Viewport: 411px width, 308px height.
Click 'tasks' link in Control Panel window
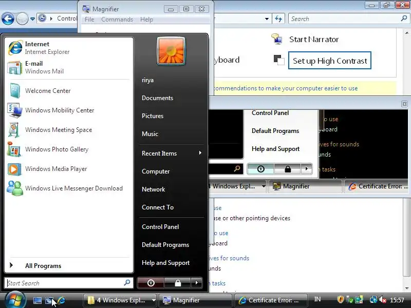click(x=217, y=283)
